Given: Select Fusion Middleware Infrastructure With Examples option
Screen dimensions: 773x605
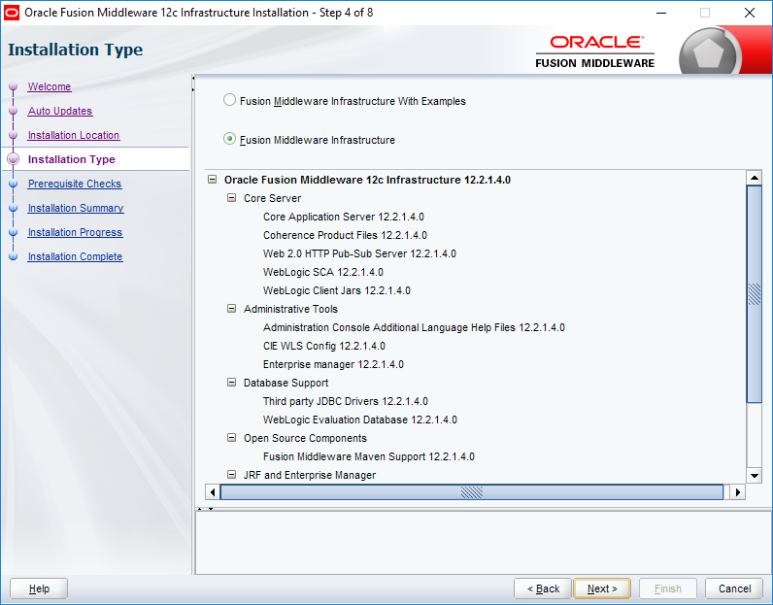Looking at the screenshot, I should 229,100.
